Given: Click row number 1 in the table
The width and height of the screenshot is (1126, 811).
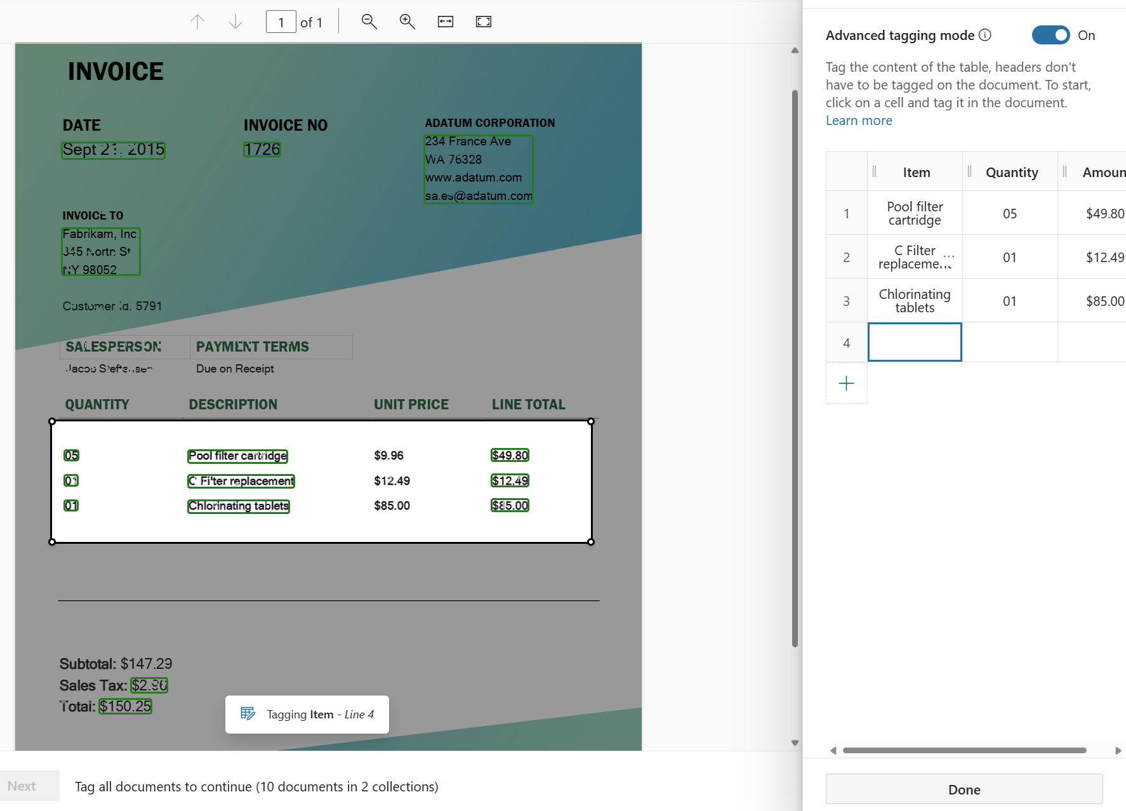Looking at the screenshot, I should click(x=846, y=213).
